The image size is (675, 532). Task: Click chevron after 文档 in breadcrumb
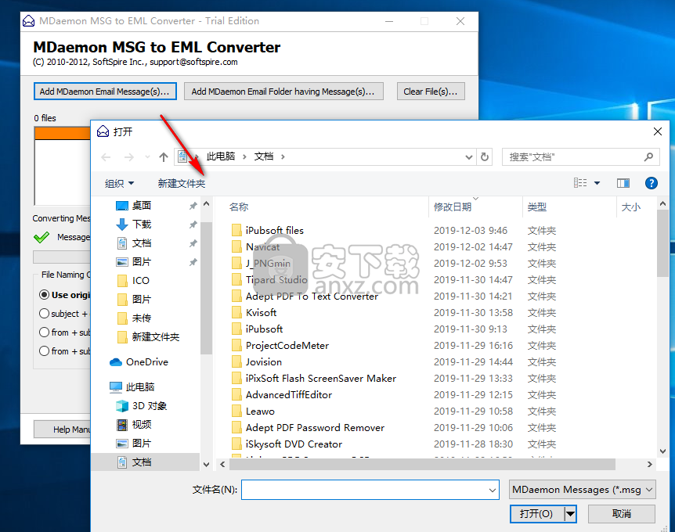click(x=283, y=157)
